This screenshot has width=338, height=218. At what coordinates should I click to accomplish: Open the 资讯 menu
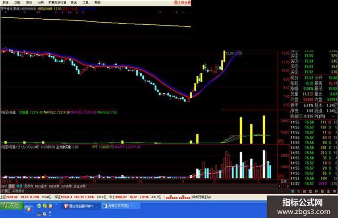(x=74, y=3)
